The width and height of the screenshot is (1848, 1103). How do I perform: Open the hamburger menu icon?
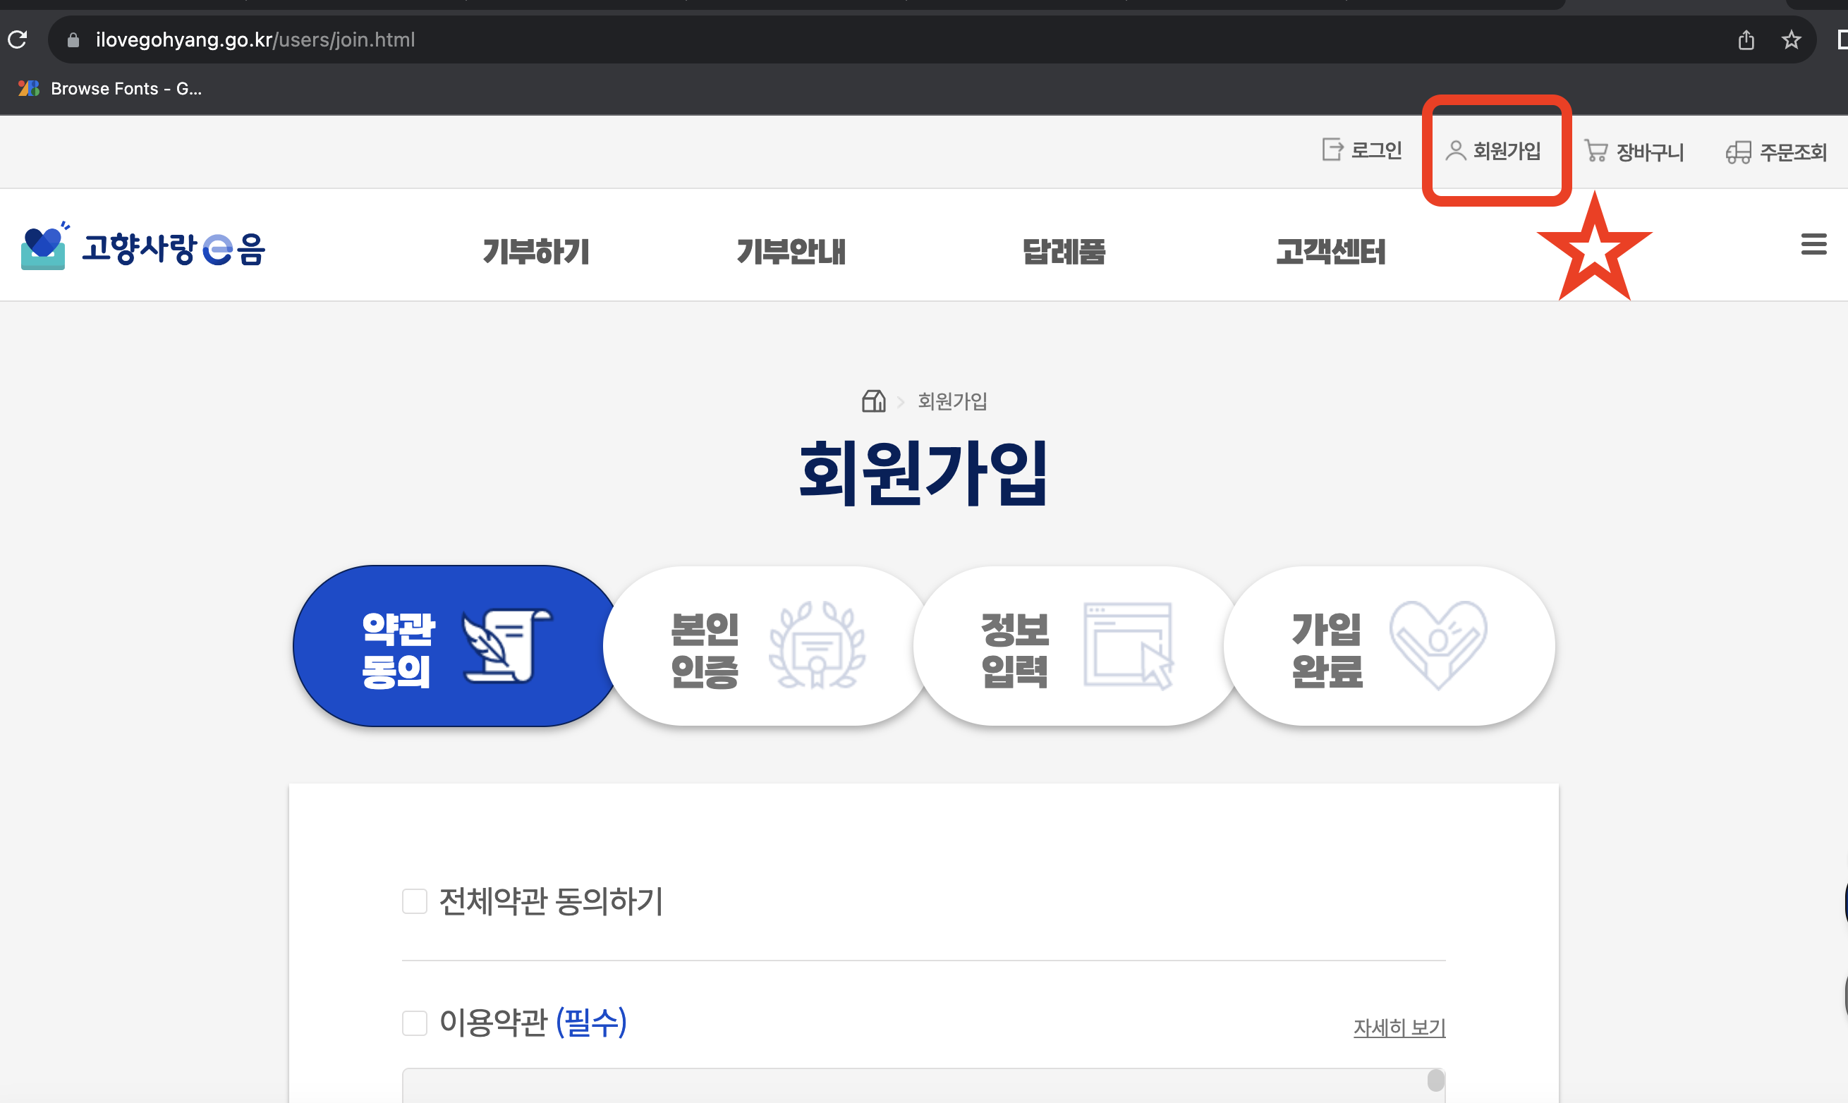click(1813, 244)
